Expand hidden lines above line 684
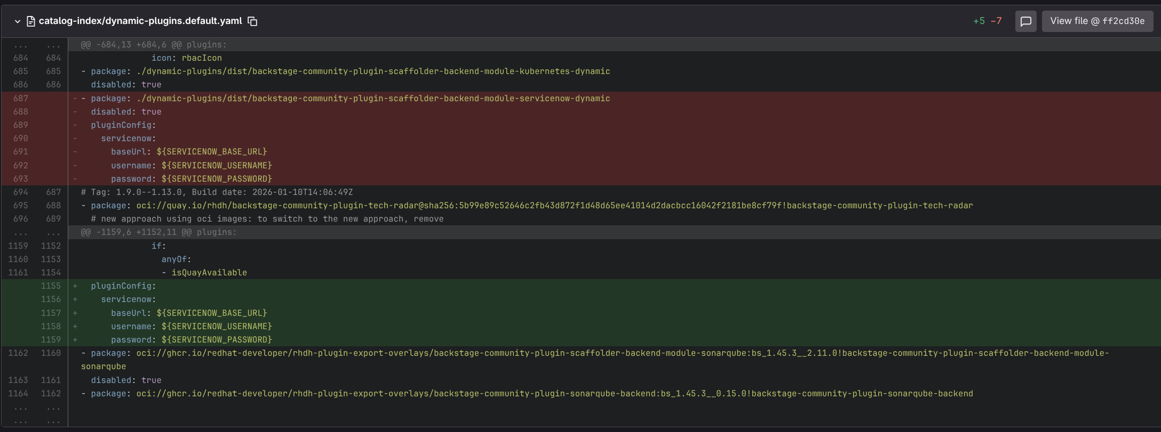This screenshot has height=432, width=1161. (34, 45)
